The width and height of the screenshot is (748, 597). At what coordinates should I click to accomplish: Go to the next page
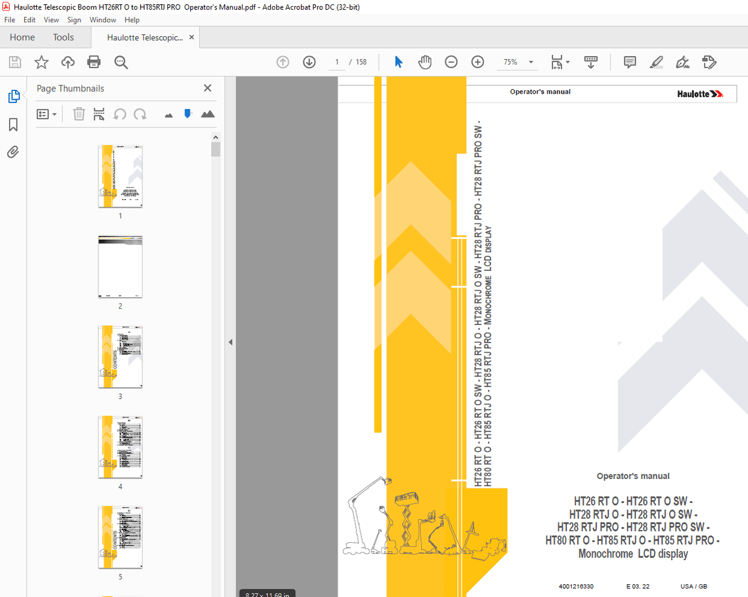click(309, 62)
